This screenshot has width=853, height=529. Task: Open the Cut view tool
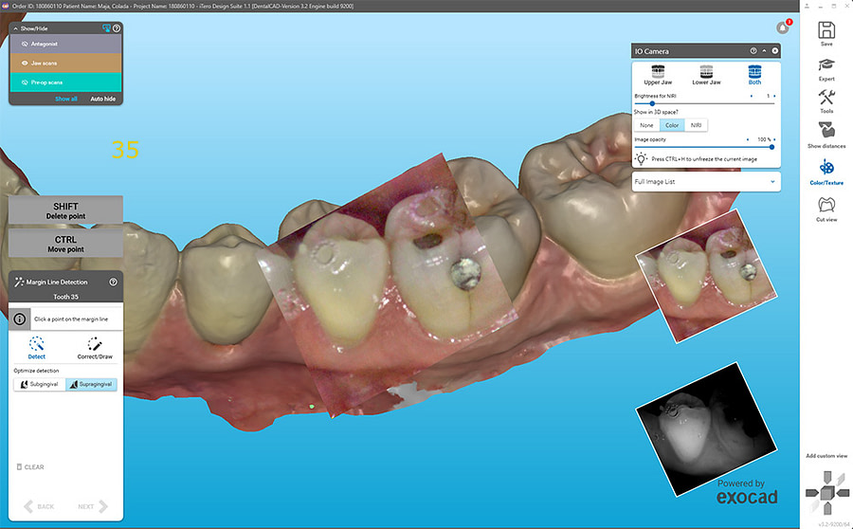[x=826, y=205]
